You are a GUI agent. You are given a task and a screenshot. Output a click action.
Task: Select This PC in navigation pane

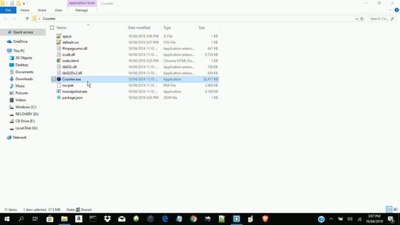coord(19,51)
